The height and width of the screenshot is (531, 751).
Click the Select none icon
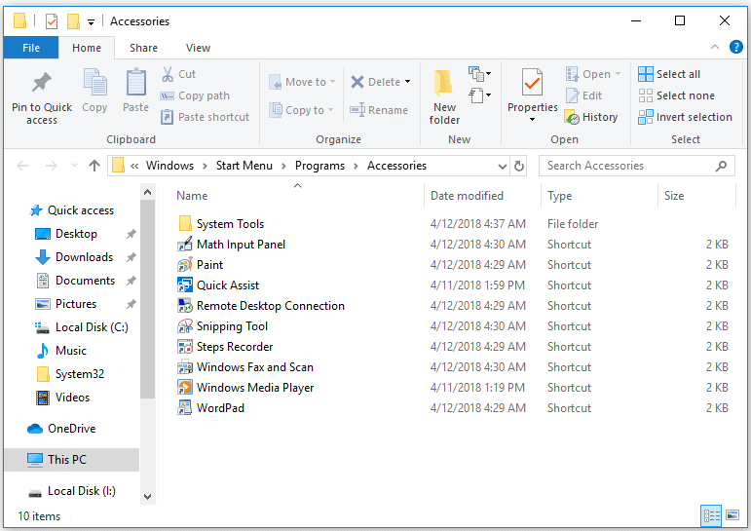[x=645, y=95]
